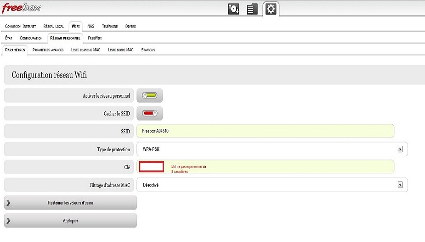
Task: Click the Clé password field
Action: tap(152, 167)
